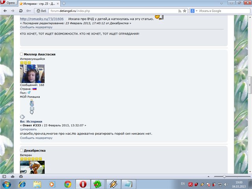
Task: Expand view options arrow in status bar
Action: point(208,176)
